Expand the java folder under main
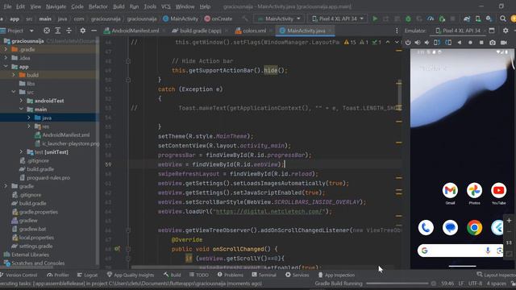The image size is (516, 290). (x=29, y=118)
